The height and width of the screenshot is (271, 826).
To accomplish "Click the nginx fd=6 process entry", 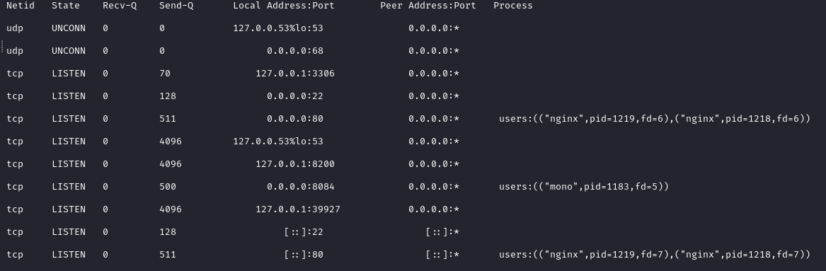I will pyautogui.click(x=654, y=118).
